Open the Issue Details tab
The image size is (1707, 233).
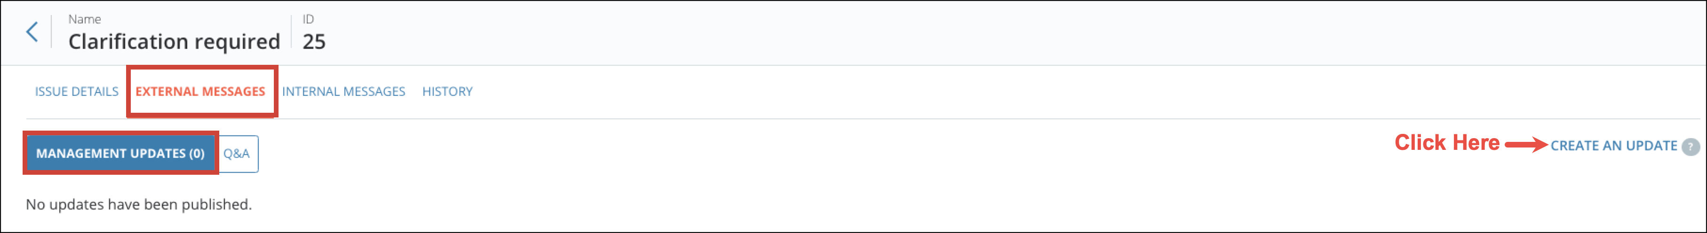(77, 91)
